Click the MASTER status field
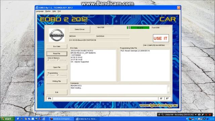Viewport: 215px width, 121px height. point(105,28)
